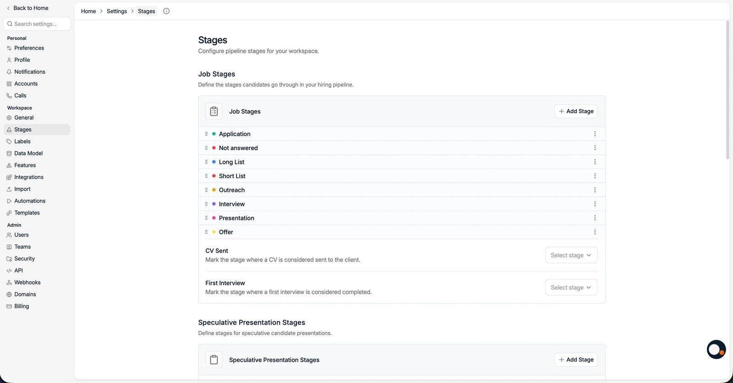This screenshot has height=383, width=733.
Task: Focus the Search settings input field
Action: point(37,24)
